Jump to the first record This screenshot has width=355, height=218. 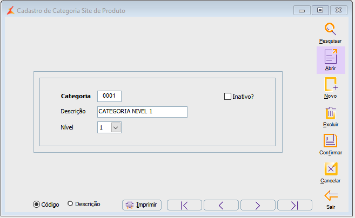[x=184, y=205]
